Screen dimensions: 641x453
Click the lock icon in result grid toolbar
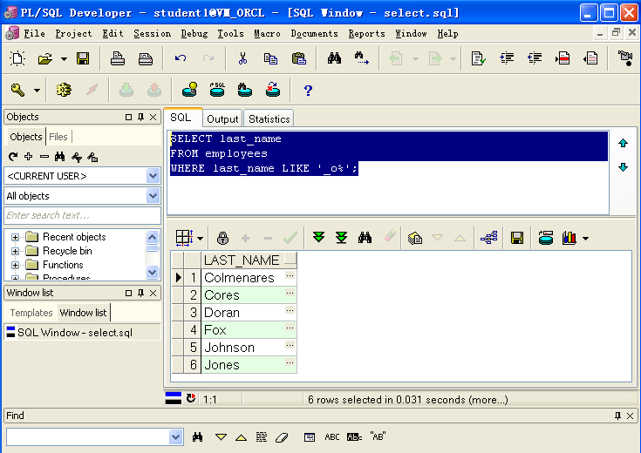(x=222, y=238)
